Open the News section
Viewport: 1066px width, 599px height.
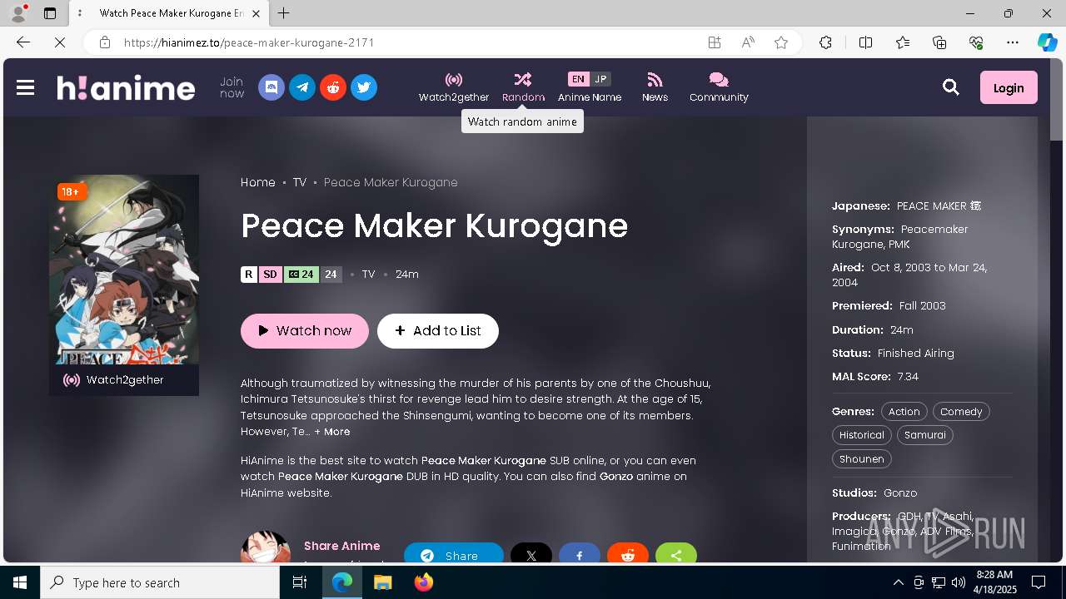tap(655, 87)
